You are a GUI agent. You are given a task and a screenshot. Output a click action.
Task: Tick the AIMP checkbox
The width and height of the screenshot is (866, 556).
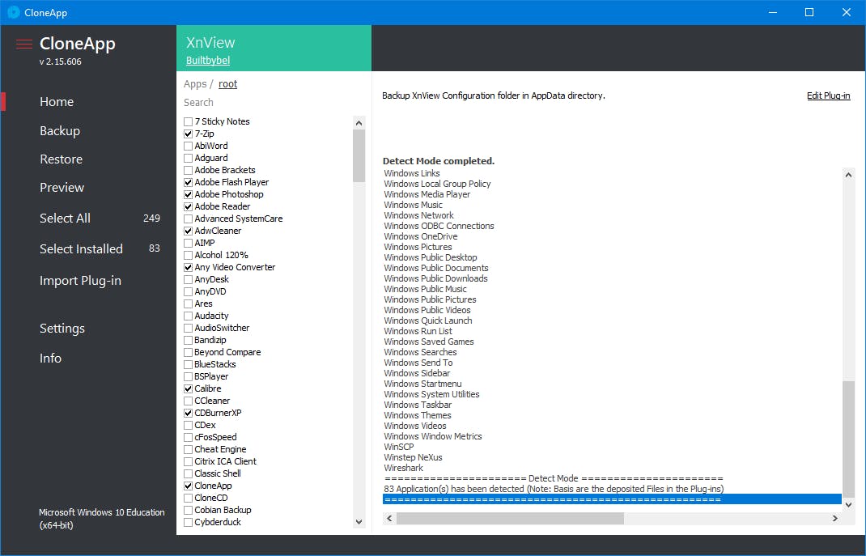[x=189, y=243]
